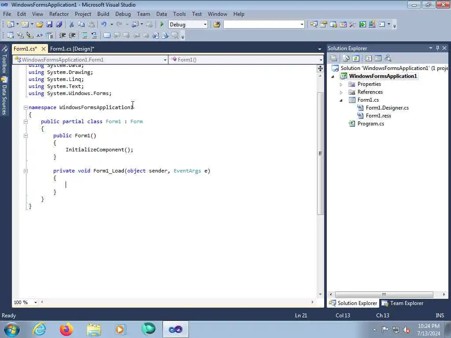Pin the Solution Explorer panel

tap(437, 48)
